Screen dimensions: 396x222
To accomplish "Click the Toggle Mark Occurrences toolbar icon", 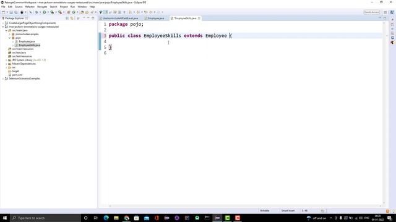I will click(106, 12).
